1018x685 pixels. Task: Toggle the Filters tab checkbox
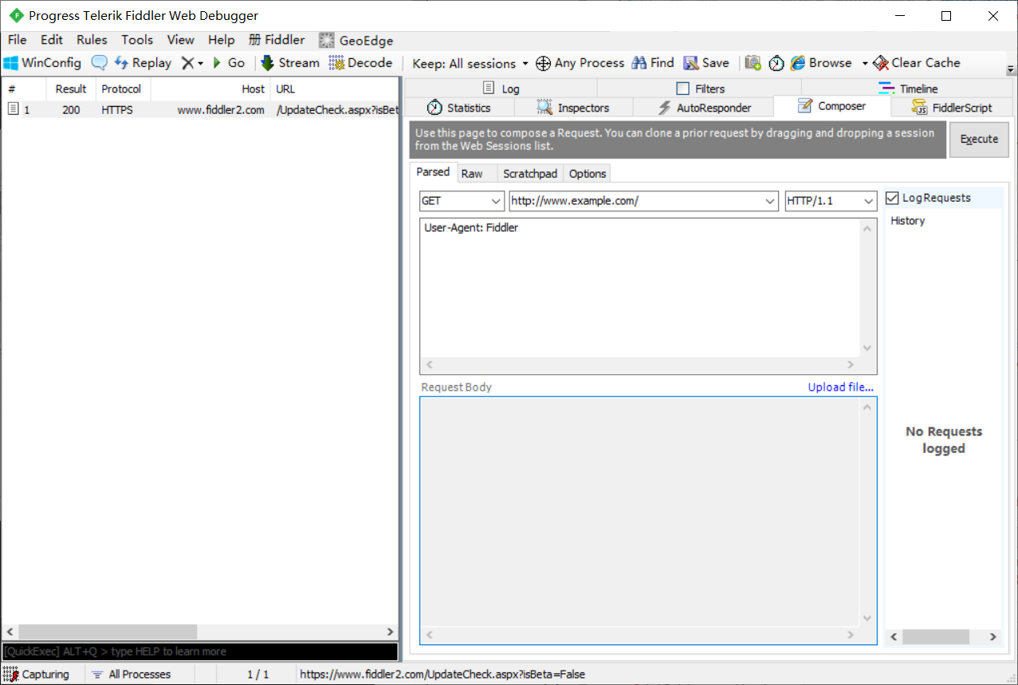click(x=682, y=89)
